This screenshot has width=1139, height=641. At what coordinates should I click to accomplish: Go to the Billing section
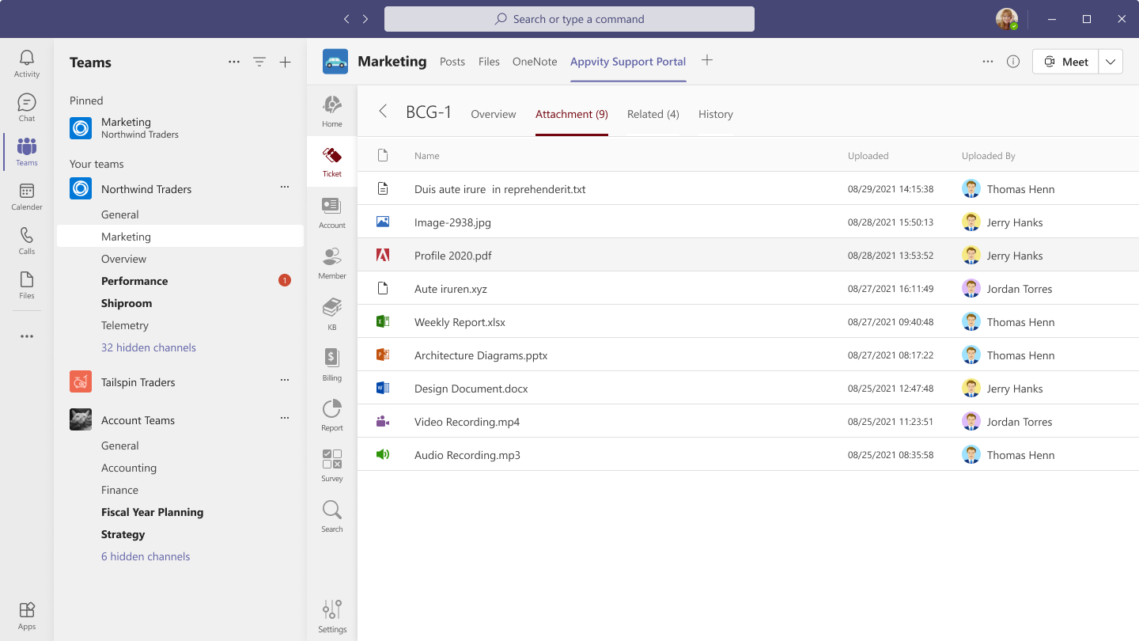click(x=331, y=363)
